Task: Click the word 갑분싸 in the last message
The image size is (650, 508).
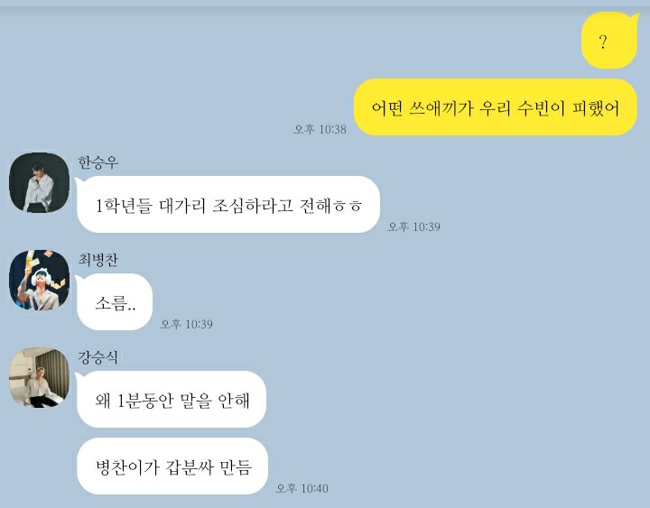Action: point(190,467)
